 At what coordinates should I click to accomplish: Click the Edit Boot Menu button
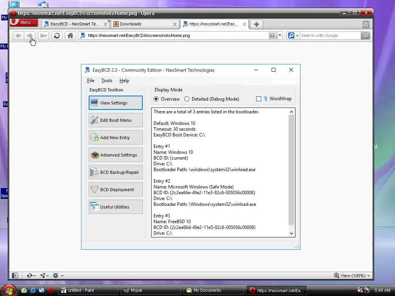(x=116, y=120)
